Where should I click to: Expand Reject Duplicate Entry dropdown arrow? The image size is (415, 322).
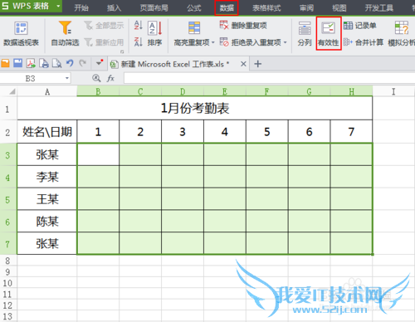pos(286,42)
